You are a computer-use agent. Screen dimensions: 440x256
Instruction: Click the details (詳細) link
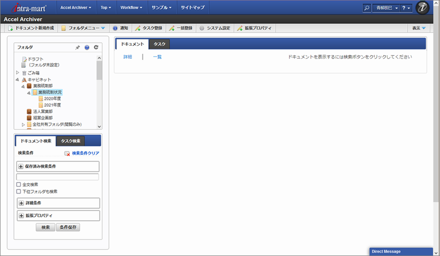coord(128,57)
